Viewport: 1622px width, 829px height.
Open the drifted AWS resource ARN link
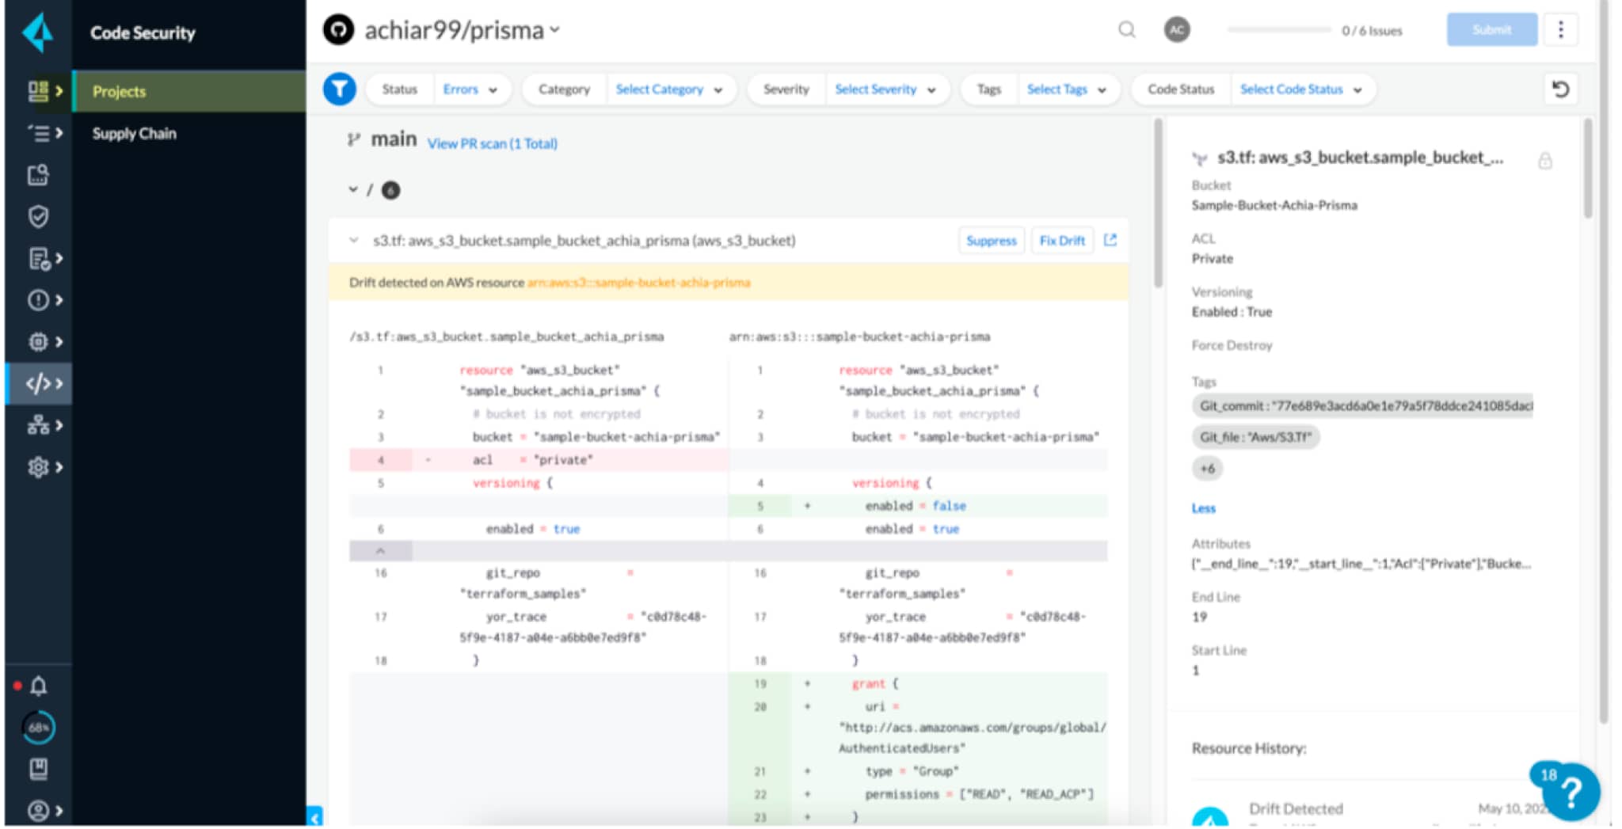point(638,283)
